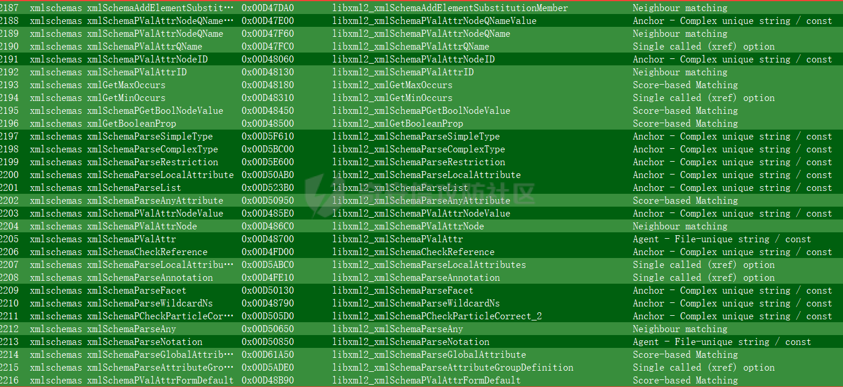Click libxml2_xmlSchemaCheckReference cell
Image resolution: width=843 pixels, height=387 pixels.
(413, 252)
